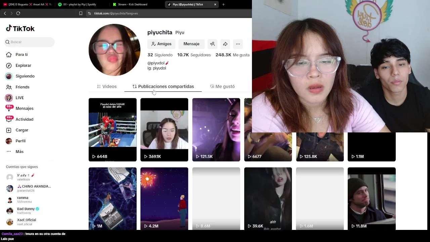The width and height of the screenshot is (430, 242).
Task: Open followed account Bad Bunny
Action: 23,211
